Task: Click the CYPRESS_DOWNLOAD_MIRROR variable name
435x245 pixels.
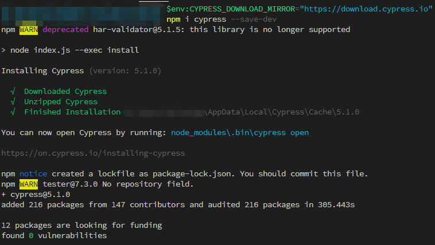Action: tap(242, 9)
